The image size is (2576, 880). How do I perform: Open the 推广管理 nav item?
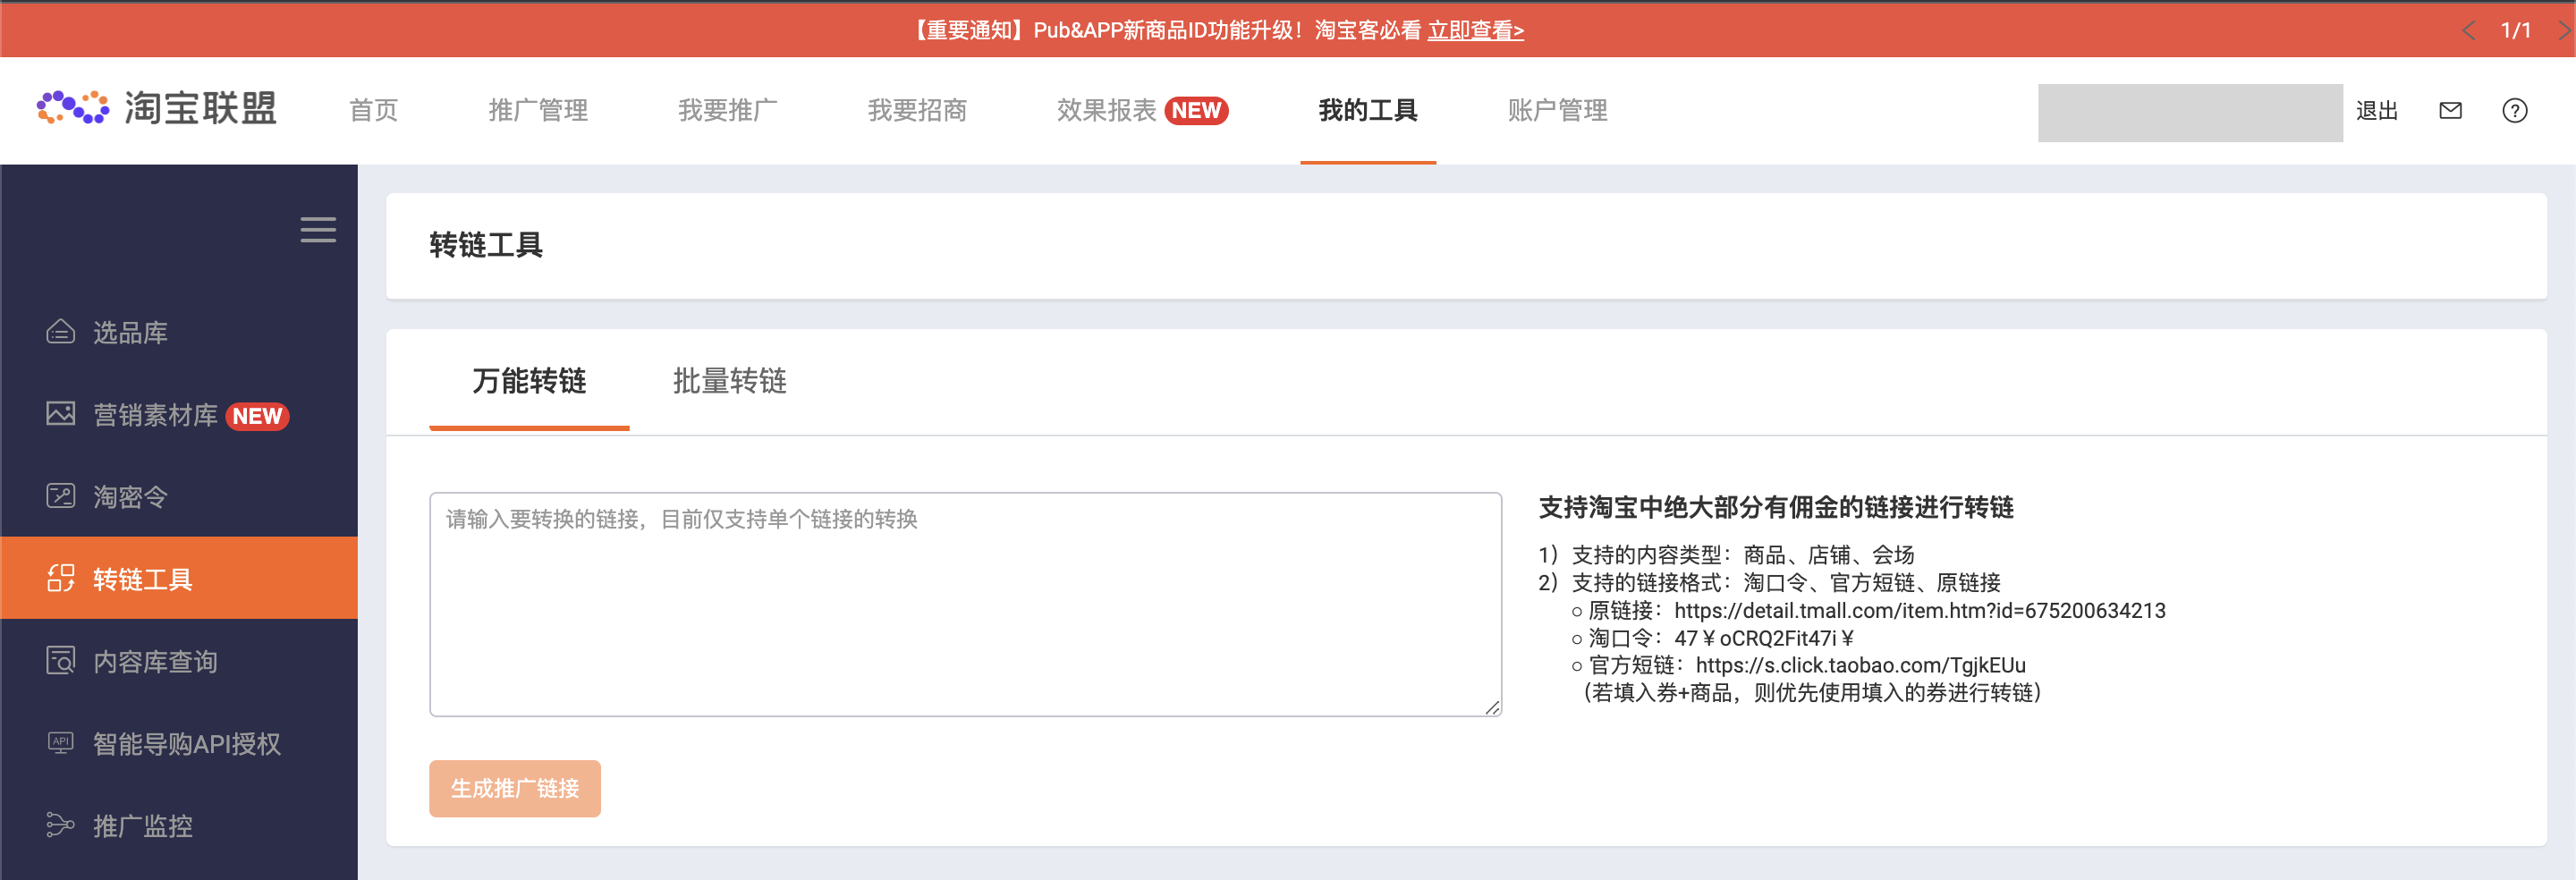[538, 111]
